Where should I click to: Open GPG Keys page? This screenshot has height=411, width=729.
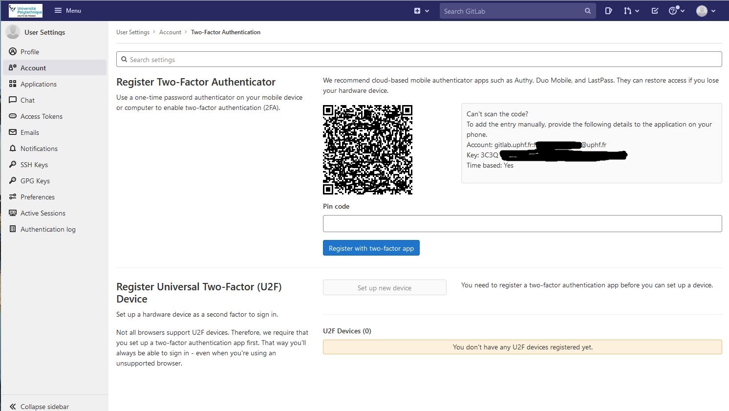55,180
